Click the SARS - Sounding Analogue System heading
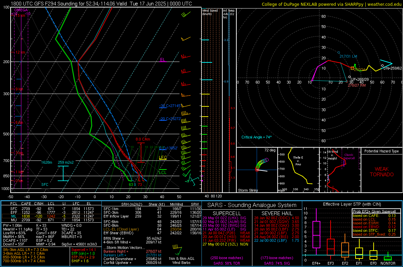The image size is (403, 267). [x=252, y=205]
